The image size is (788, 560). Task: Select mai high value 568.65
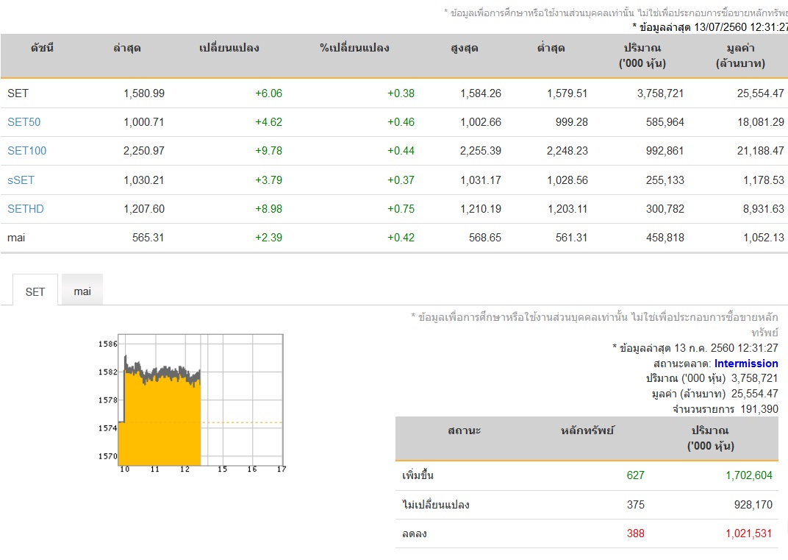pyautogui.click(x=485, y=238)
